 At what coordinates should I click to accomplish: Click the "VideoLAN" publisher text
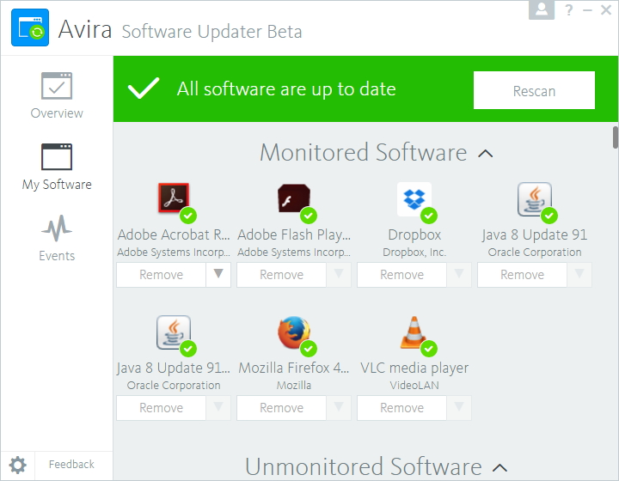point(414,385)
